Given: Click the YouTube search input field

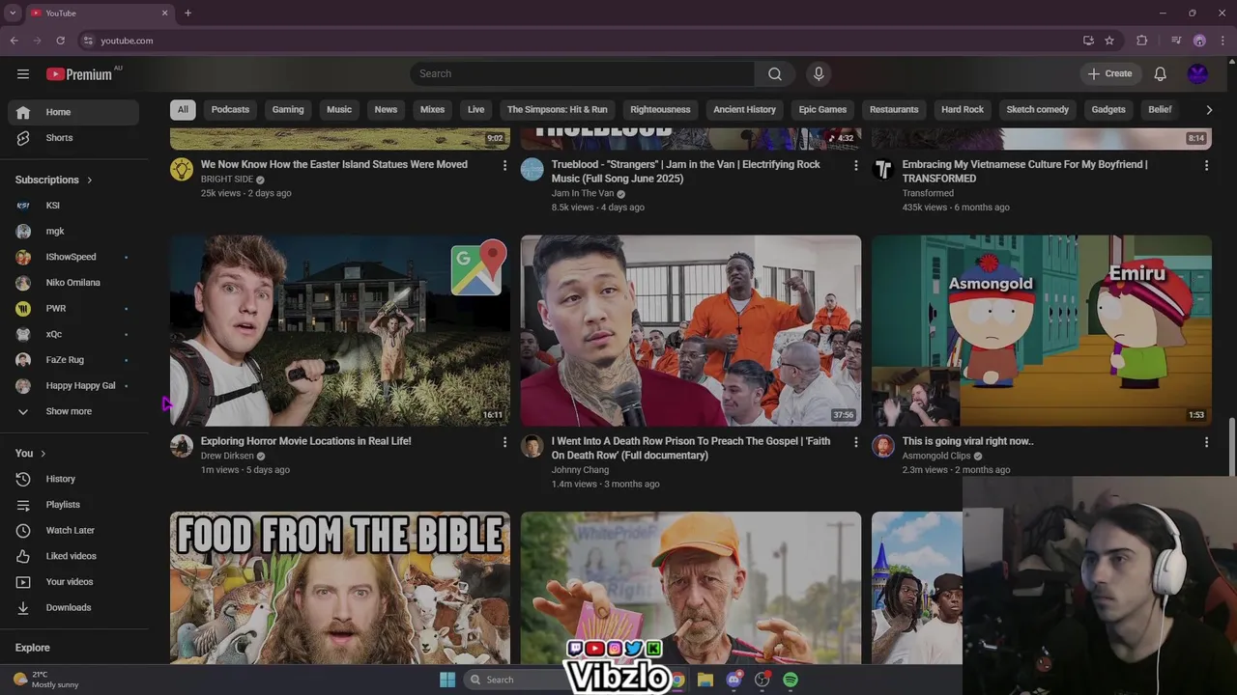Looking at the screenshot, I should coord(583,74).
